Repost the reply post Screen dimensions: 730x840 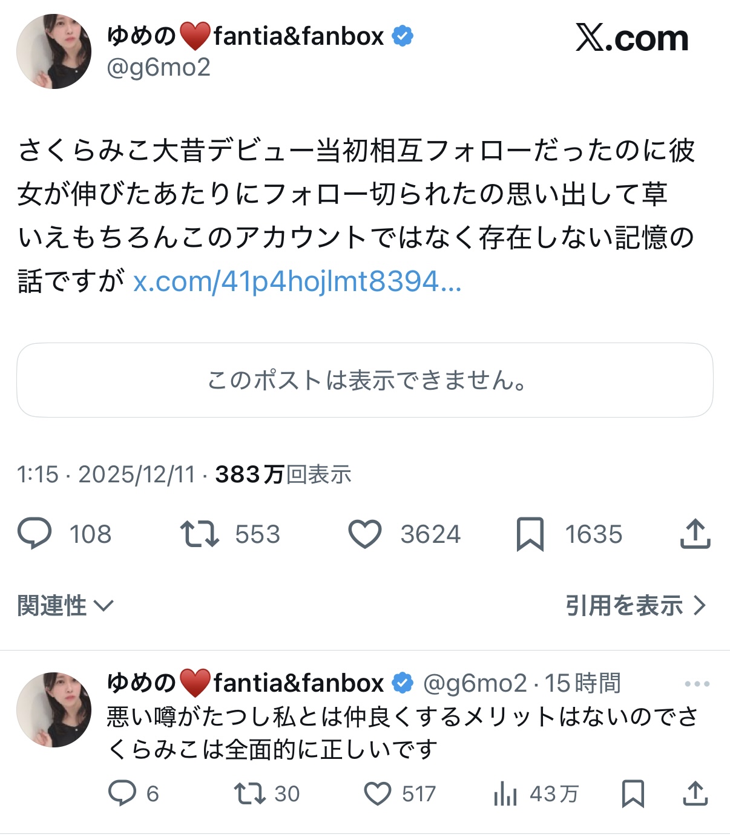[x=250, y=793]
